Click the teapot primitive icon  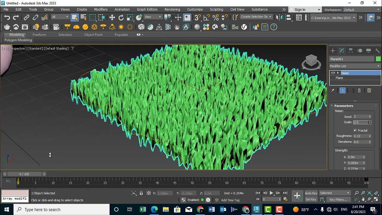tap(7, 27)
